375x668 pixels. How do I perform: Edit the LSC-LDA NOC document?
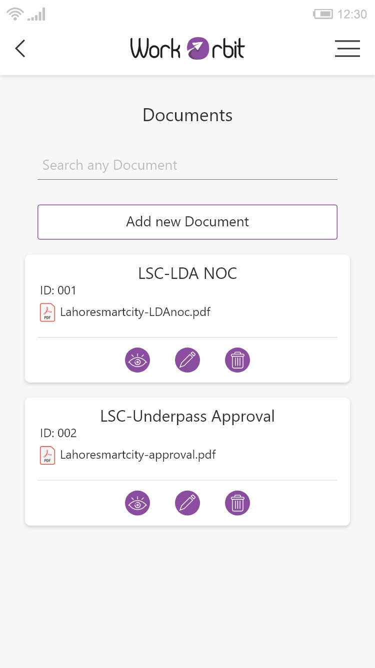point(187,360)
